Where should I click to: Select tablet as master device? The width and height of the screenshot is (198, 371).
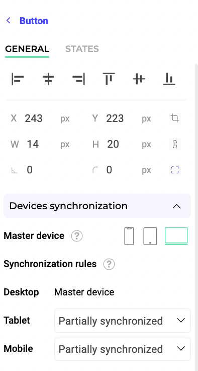[x=150, y=236]
